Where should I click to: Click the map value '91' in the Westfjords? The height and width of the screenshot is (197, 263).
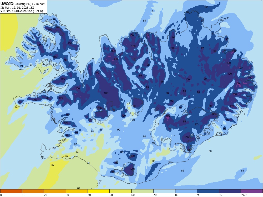coord(22,66)
